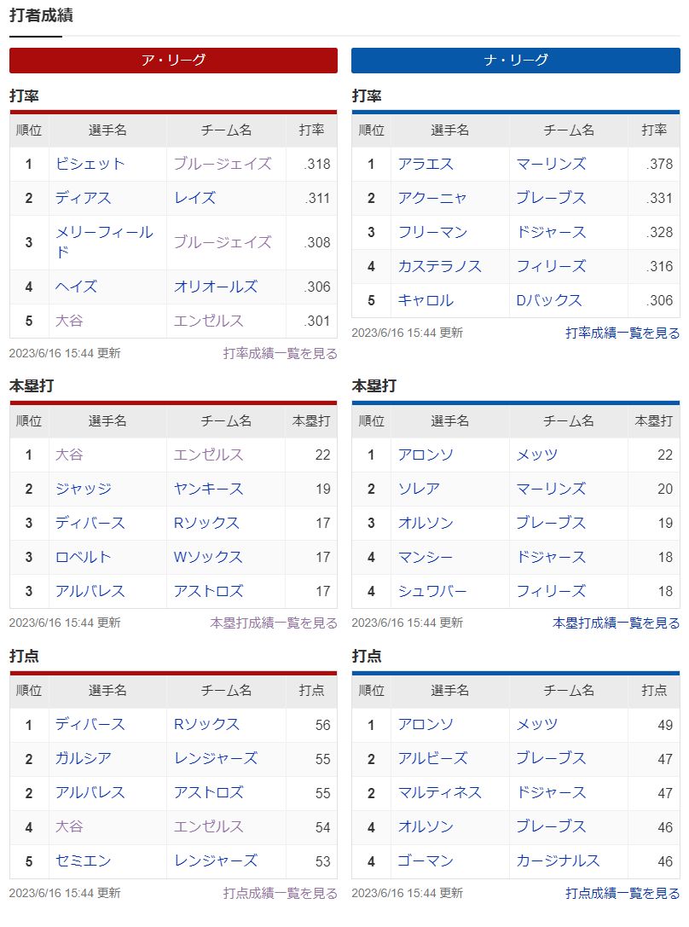
Task: Click player マルティネス in NL RBI table
Action: point(440,793)
